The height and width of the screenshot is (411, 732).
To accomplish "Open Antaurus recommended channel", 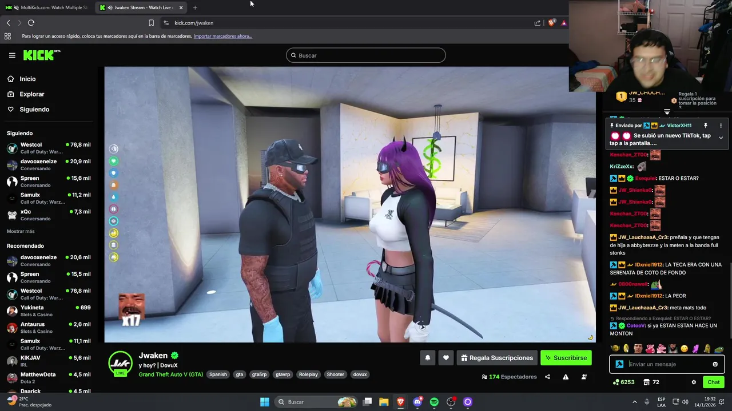I will [48, 328].
